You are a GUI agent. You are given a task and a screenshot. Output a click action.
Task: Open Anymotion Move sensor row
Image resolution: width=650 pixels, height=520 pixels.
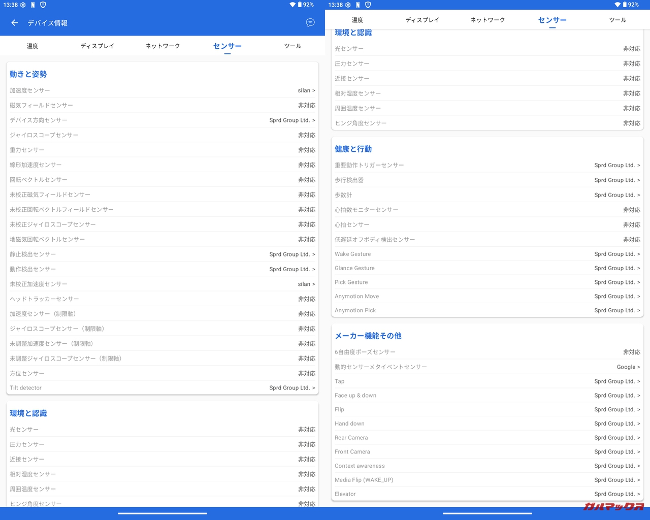pyautogui.click(x=487, y=297)
